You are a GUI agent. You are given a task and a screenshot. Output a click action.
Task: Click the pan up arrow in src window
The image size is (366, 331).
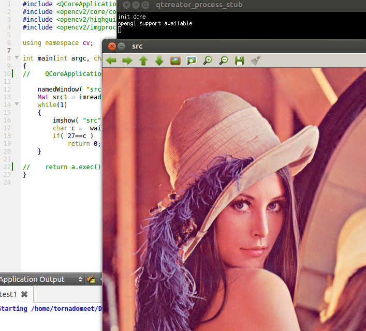point(143,61)
